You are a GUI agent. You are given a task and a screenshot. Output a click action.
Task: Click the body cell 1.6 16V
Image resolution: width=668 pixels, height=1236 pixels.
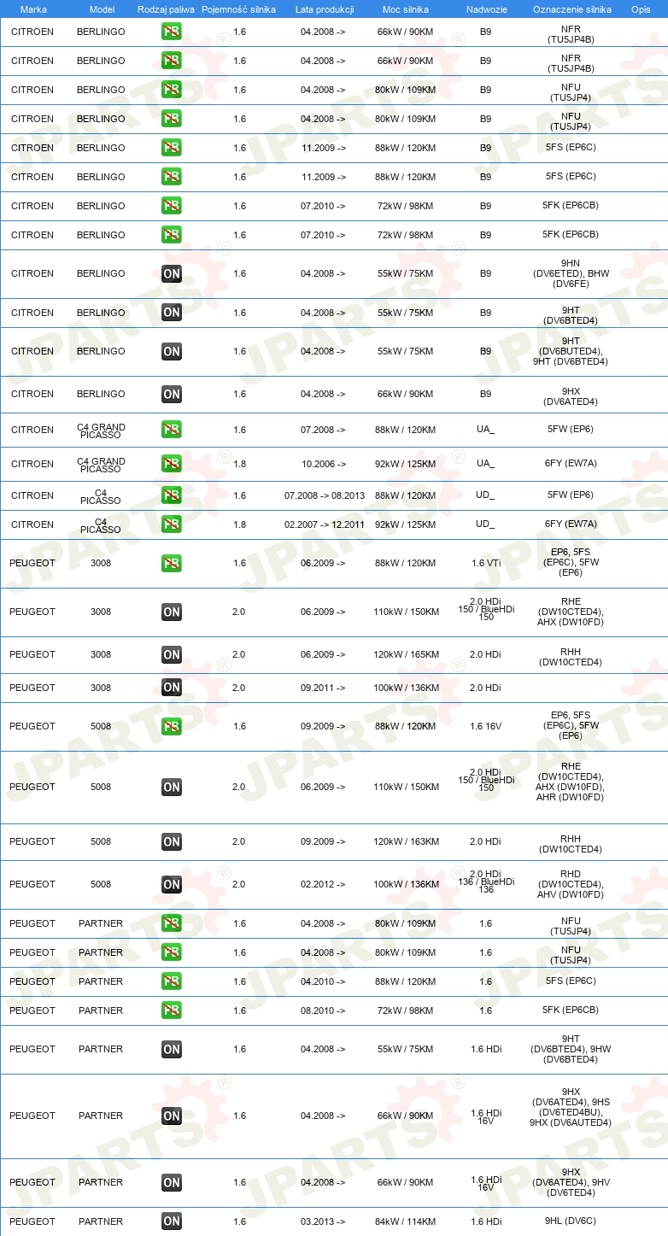click(x=486, y=727)
